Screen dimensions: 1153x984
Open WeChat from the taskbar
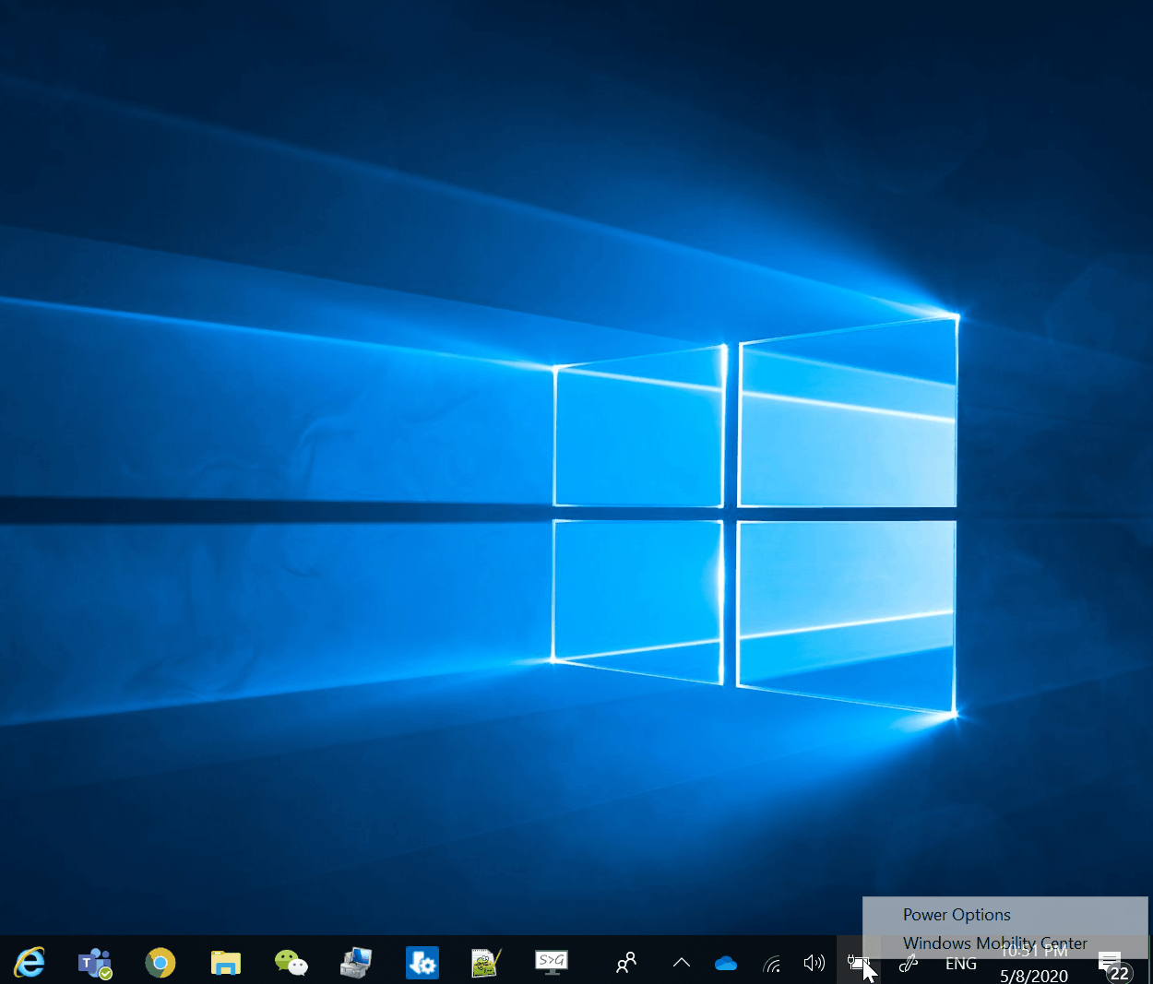coord(291,963)
